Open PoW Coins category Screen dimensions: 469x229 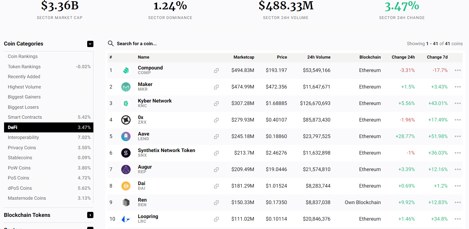(19, 168)
